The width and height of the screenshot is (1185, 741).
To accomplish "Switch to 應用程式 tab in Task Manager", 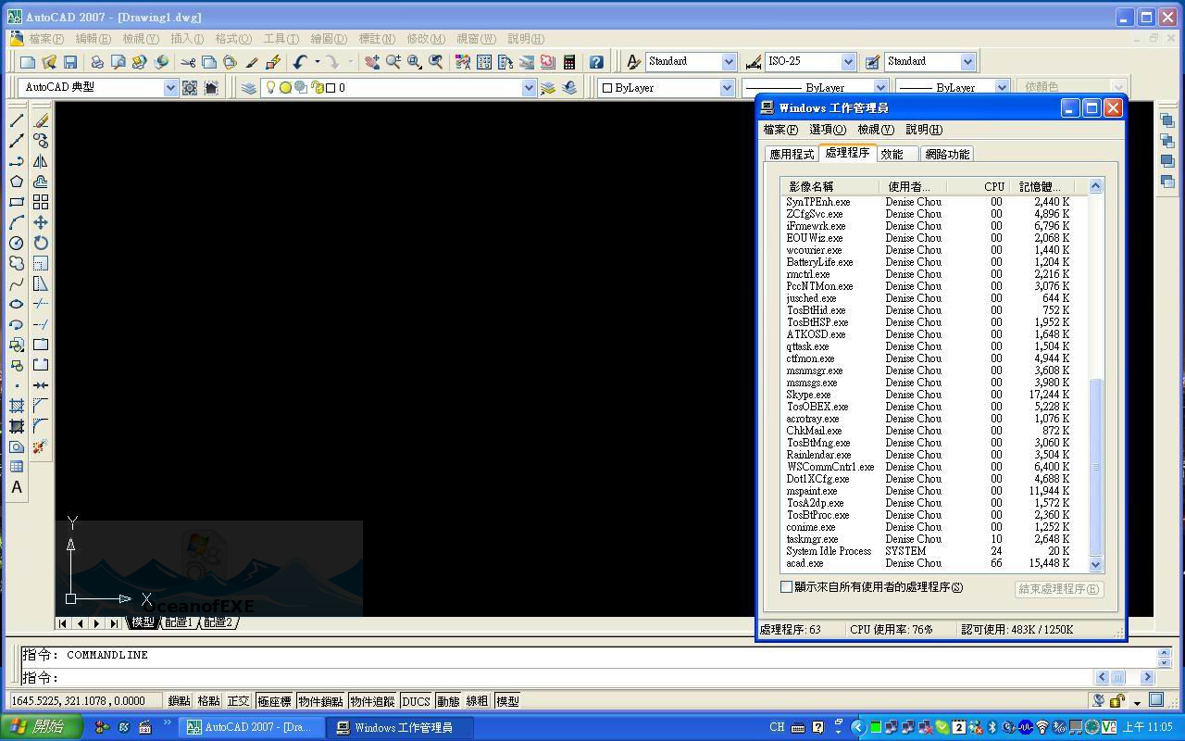I will point(792,154).
